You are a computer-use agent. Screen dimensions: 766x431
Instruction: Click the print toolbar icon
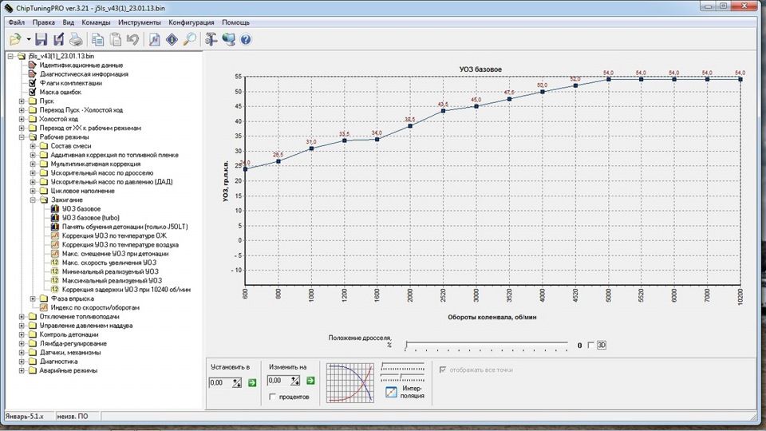click(76, 40)
